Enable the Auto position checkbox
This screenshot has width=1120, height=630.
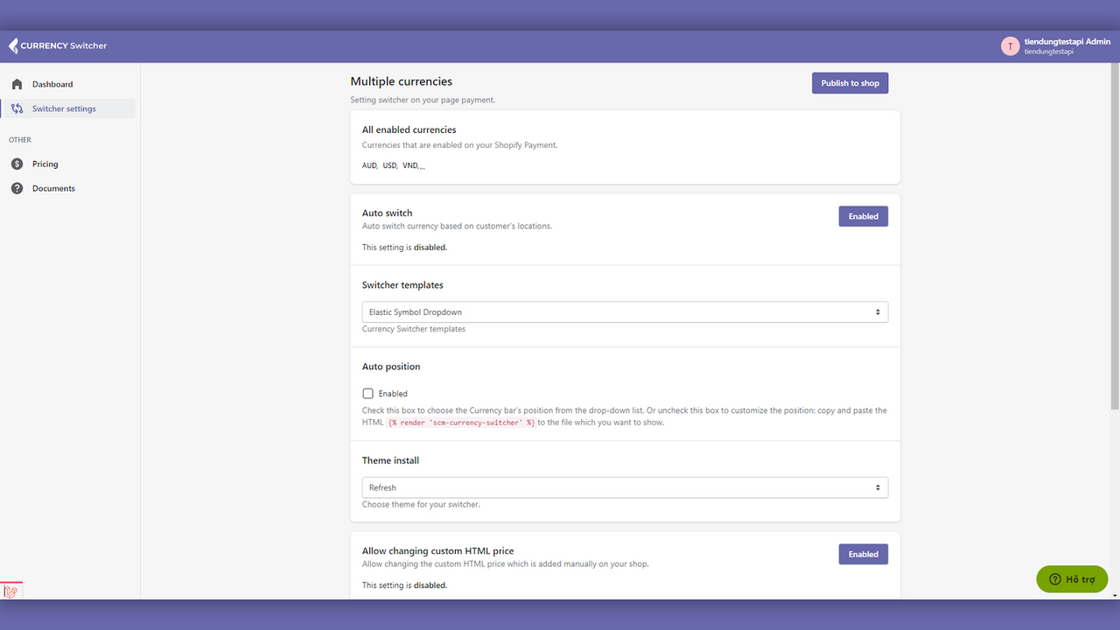[x=368, y=394]
